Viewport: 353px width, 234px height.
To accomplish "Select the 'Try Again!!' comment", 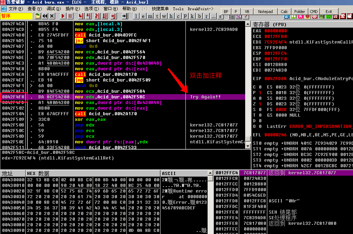I will [x=205, y=97].
